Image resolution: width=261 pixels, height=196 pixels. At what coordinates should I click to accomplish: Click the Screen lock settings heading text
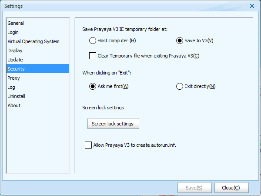103,108
